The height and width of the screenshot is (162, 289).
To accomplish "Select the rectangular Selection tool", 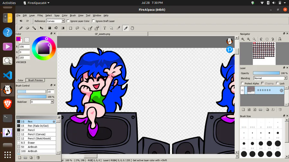I will click(x=71, y=28).
